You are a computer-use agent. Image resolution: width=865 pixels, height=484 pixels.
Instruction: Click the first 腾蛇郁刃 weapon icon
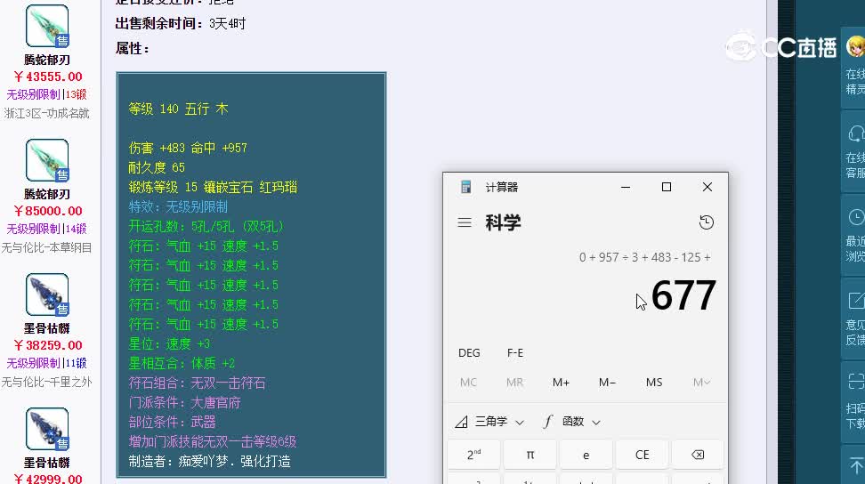pyautogui.click(x=47, y=27)
